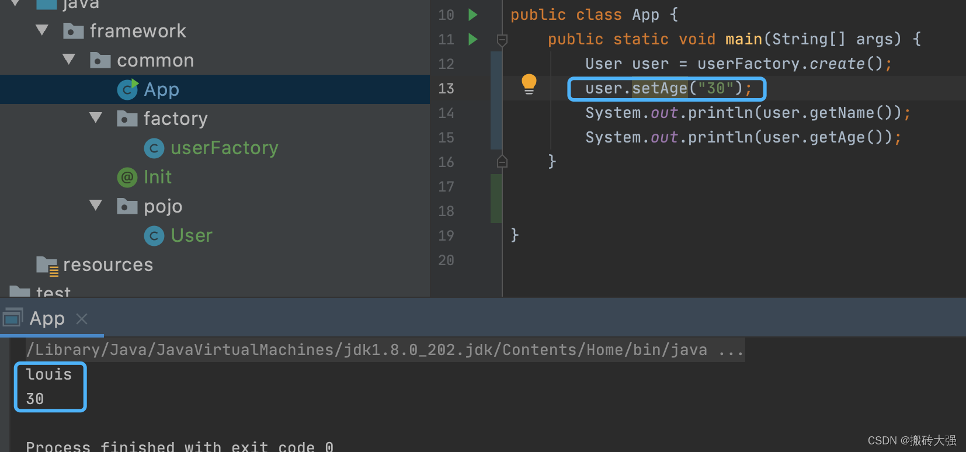This screenshot has height=452, width=966.
Task: Click getAge() call on line 15
Action: click(x=846, y=137)
